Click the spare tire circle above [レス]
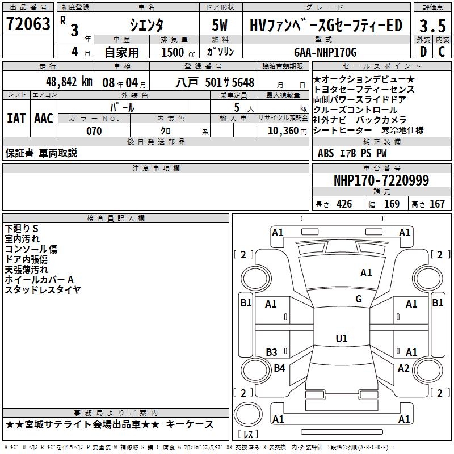Screen dimensions: 454x454 (248, 414)
